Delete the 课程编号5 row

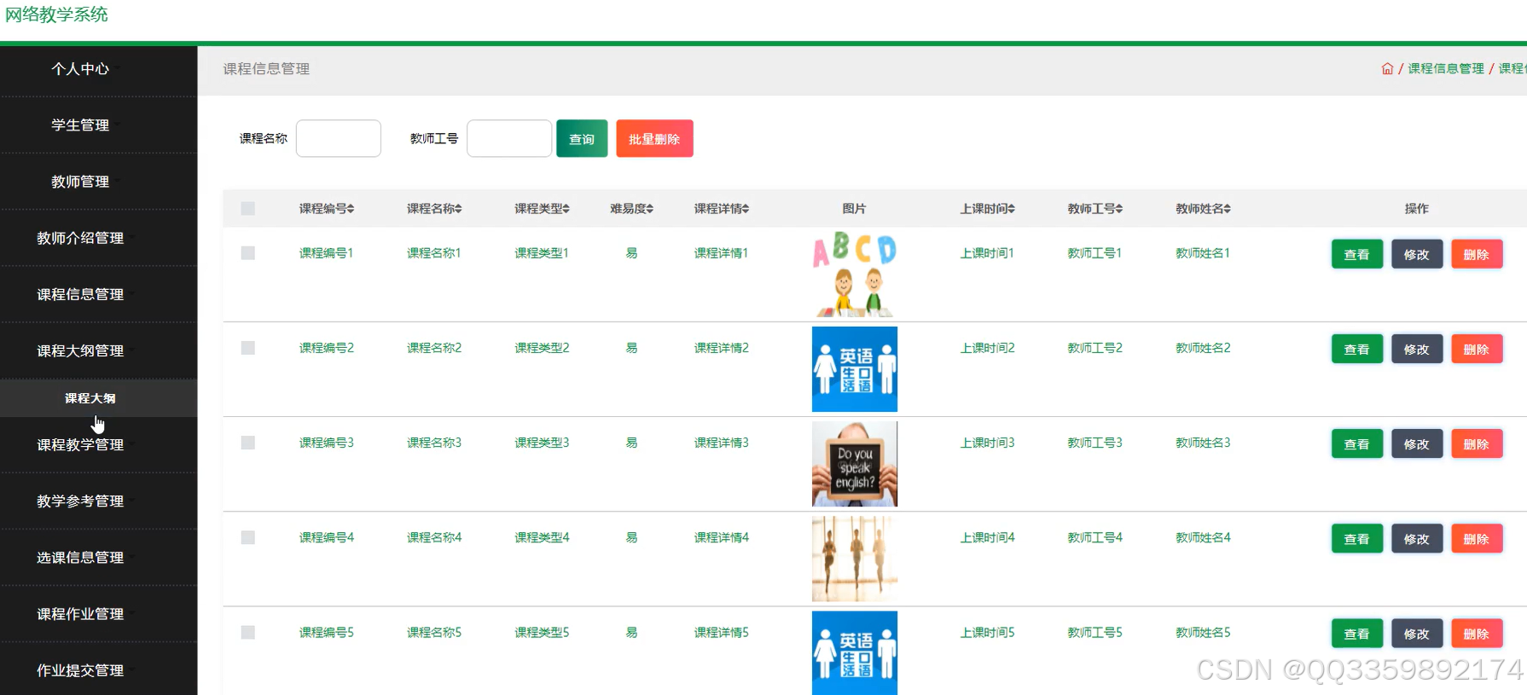pyautogui.click(x=1476, y=633)
